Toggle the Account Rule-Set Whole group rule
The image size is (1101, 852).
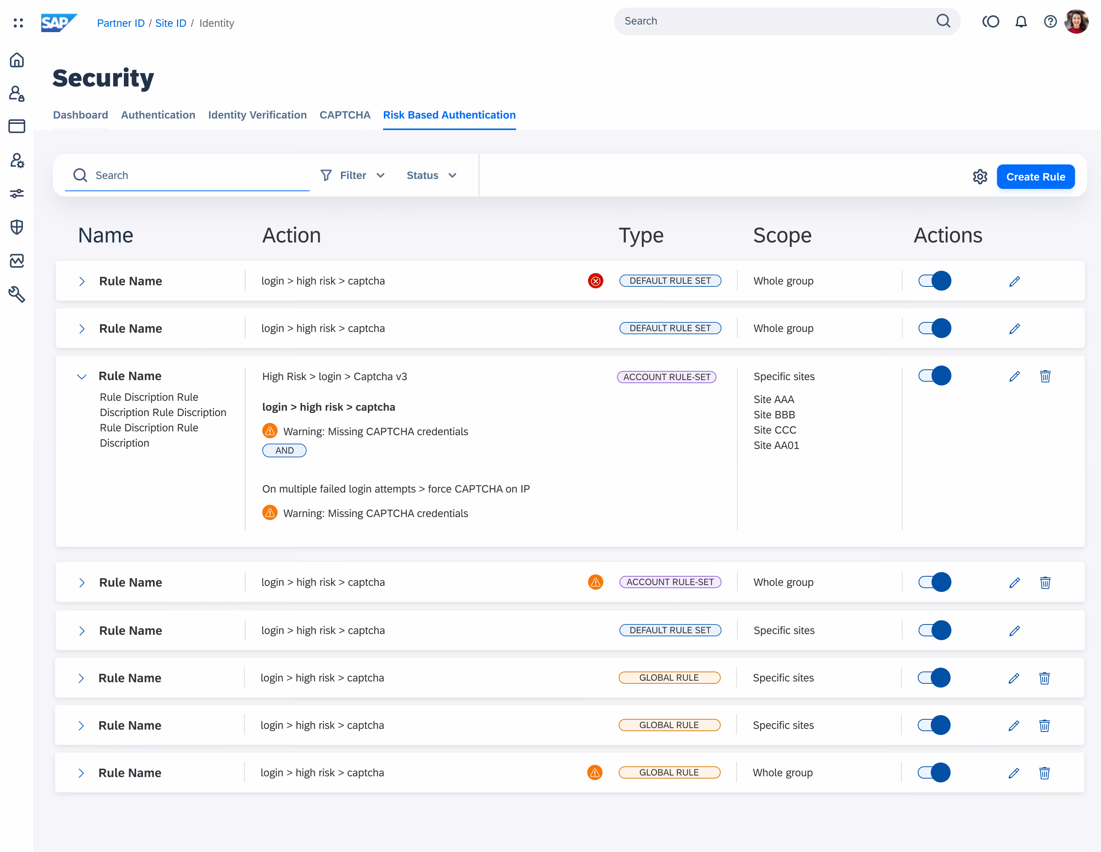(x=935, y=582)
